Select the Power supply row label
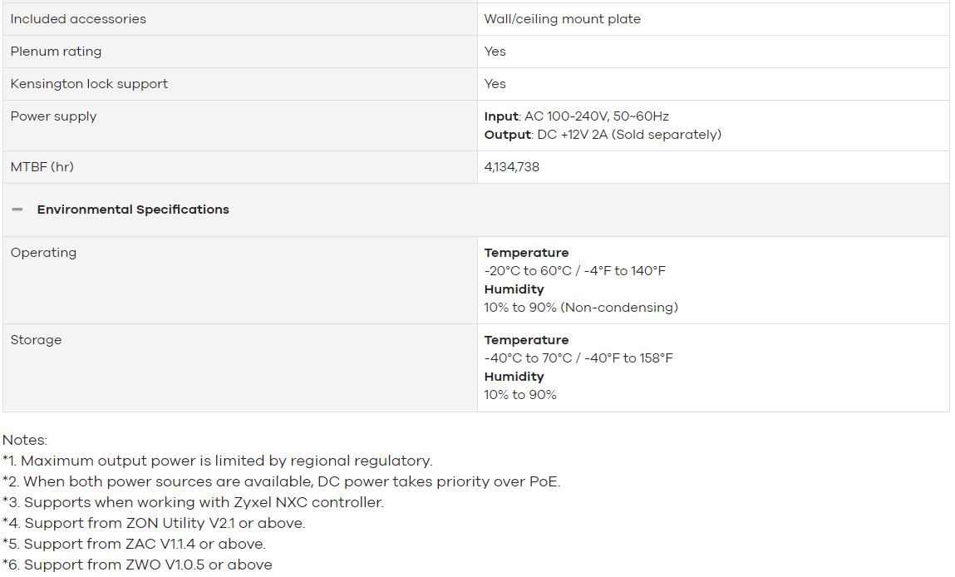 click(x=53, y=116)
